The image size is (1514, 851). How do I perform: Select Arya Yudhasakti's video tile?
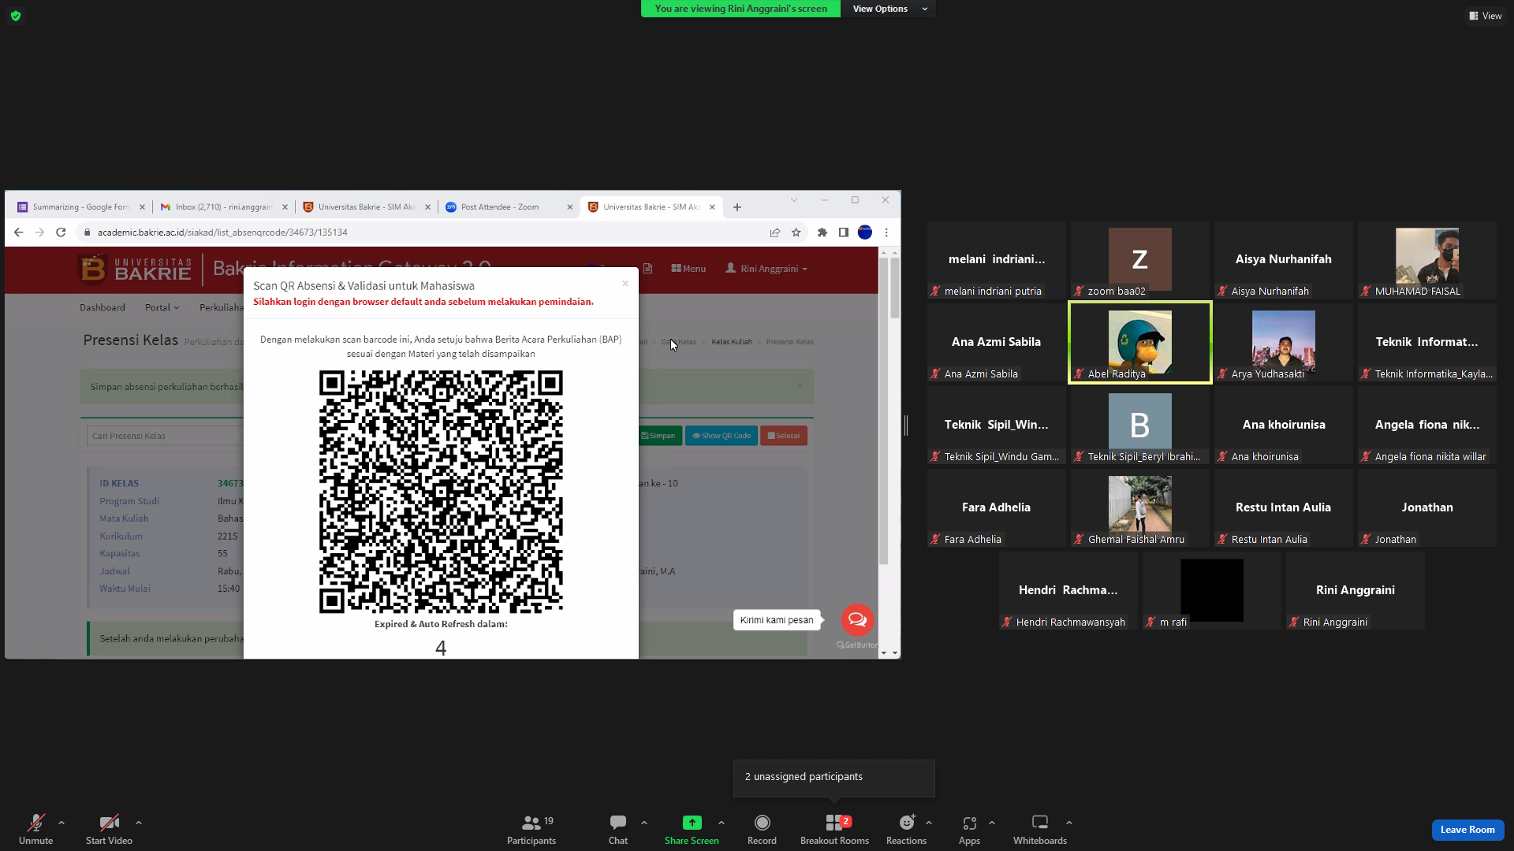(1283, 342)
